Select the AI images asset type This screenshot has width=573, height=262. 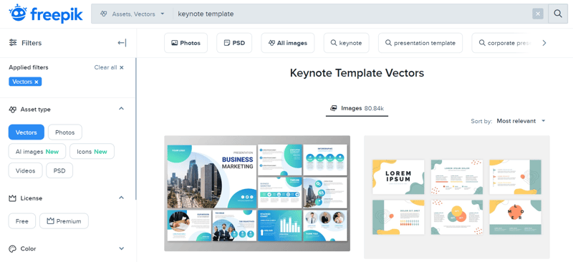pos(37,151)
